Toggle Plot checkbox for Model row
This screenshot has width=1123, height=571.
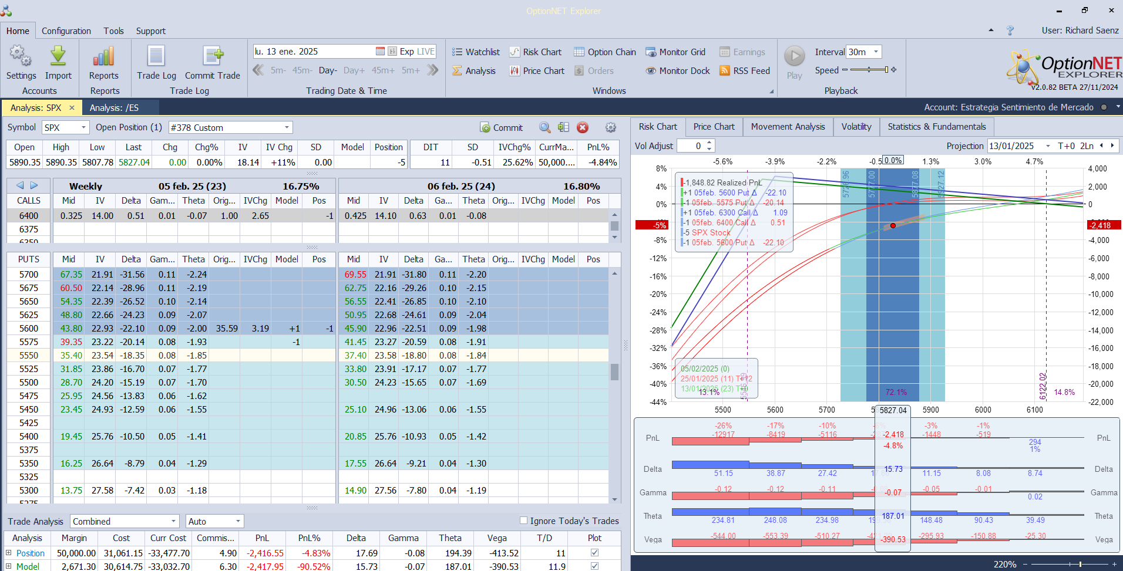[x=594, y=566]
